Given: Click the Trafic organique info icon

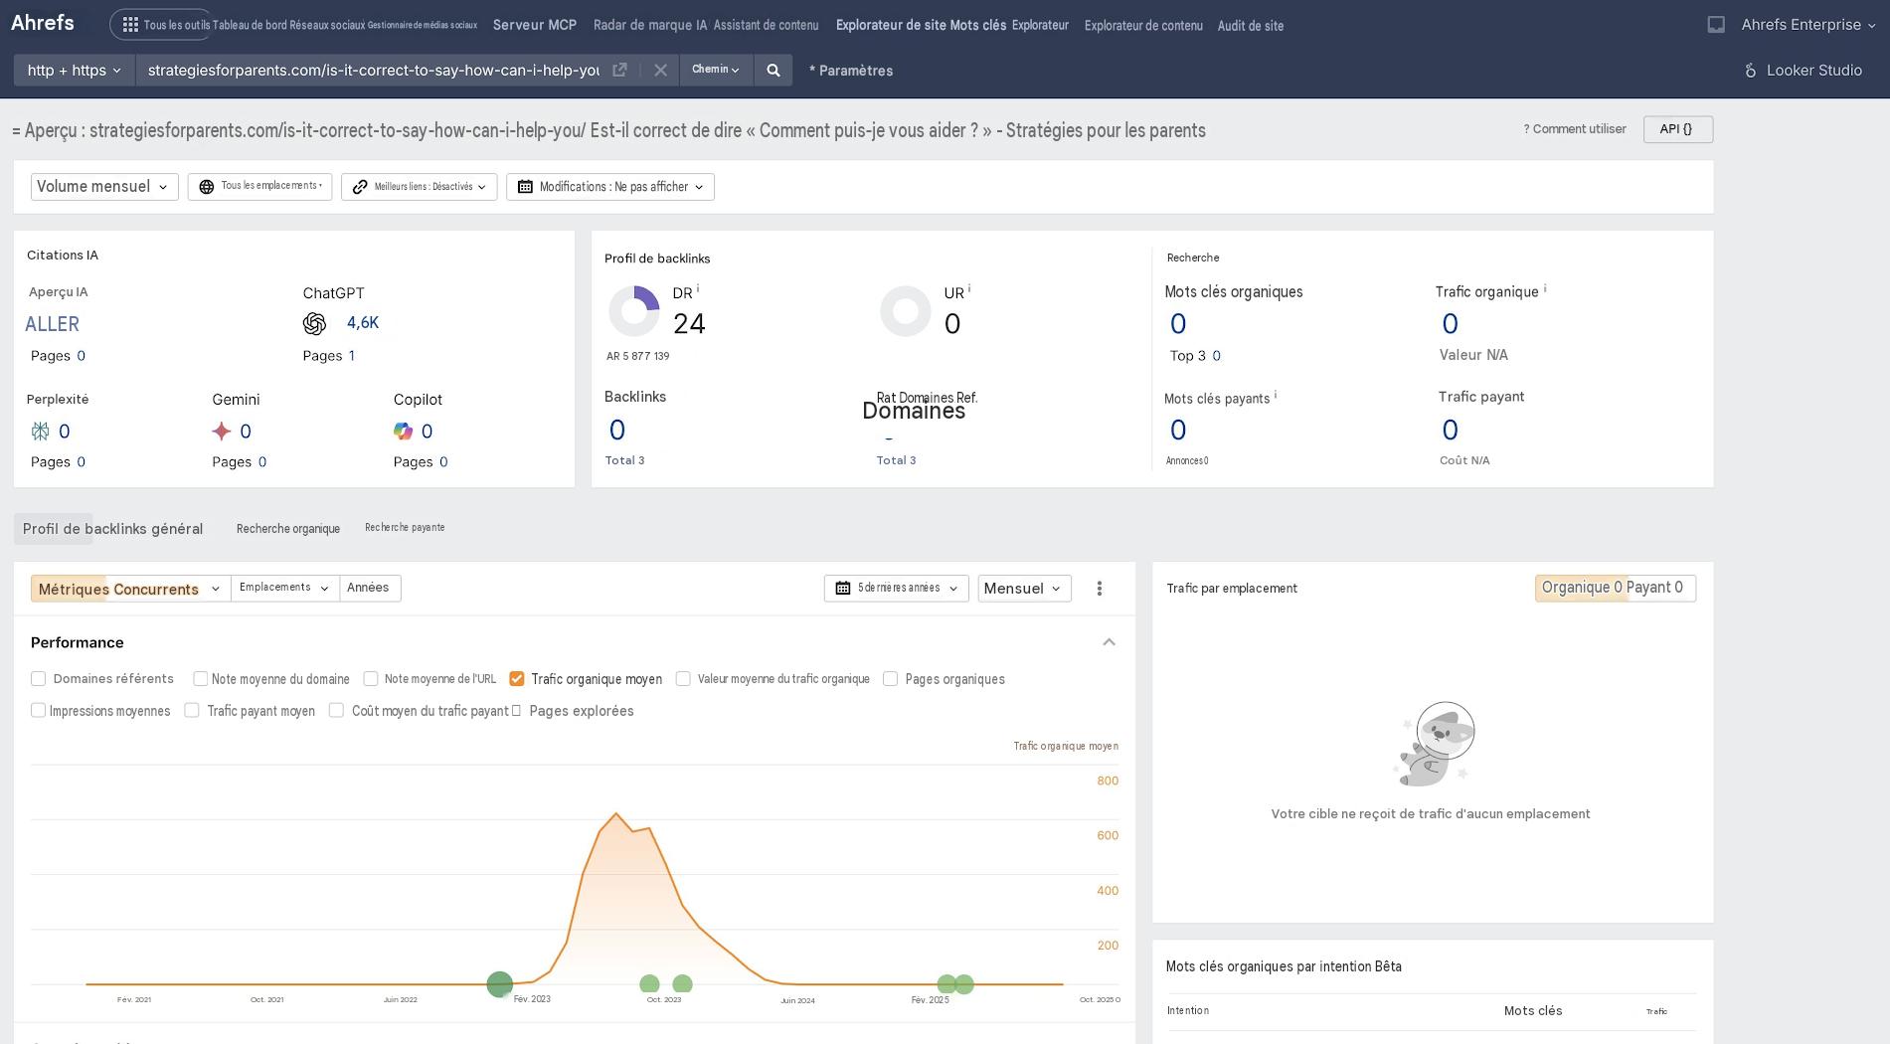Looking at the screenshot, I should coord(1545,288).
